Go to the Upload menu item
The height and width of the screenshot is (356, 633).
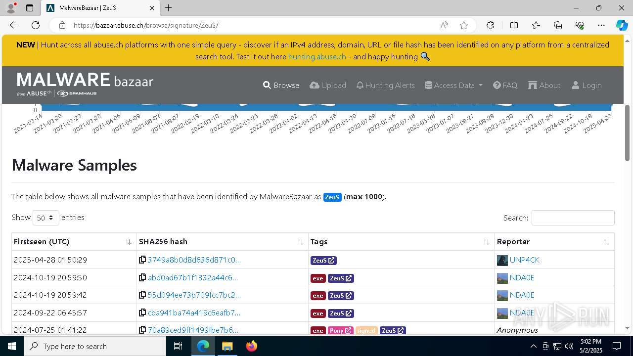click(x=328, y=85)
